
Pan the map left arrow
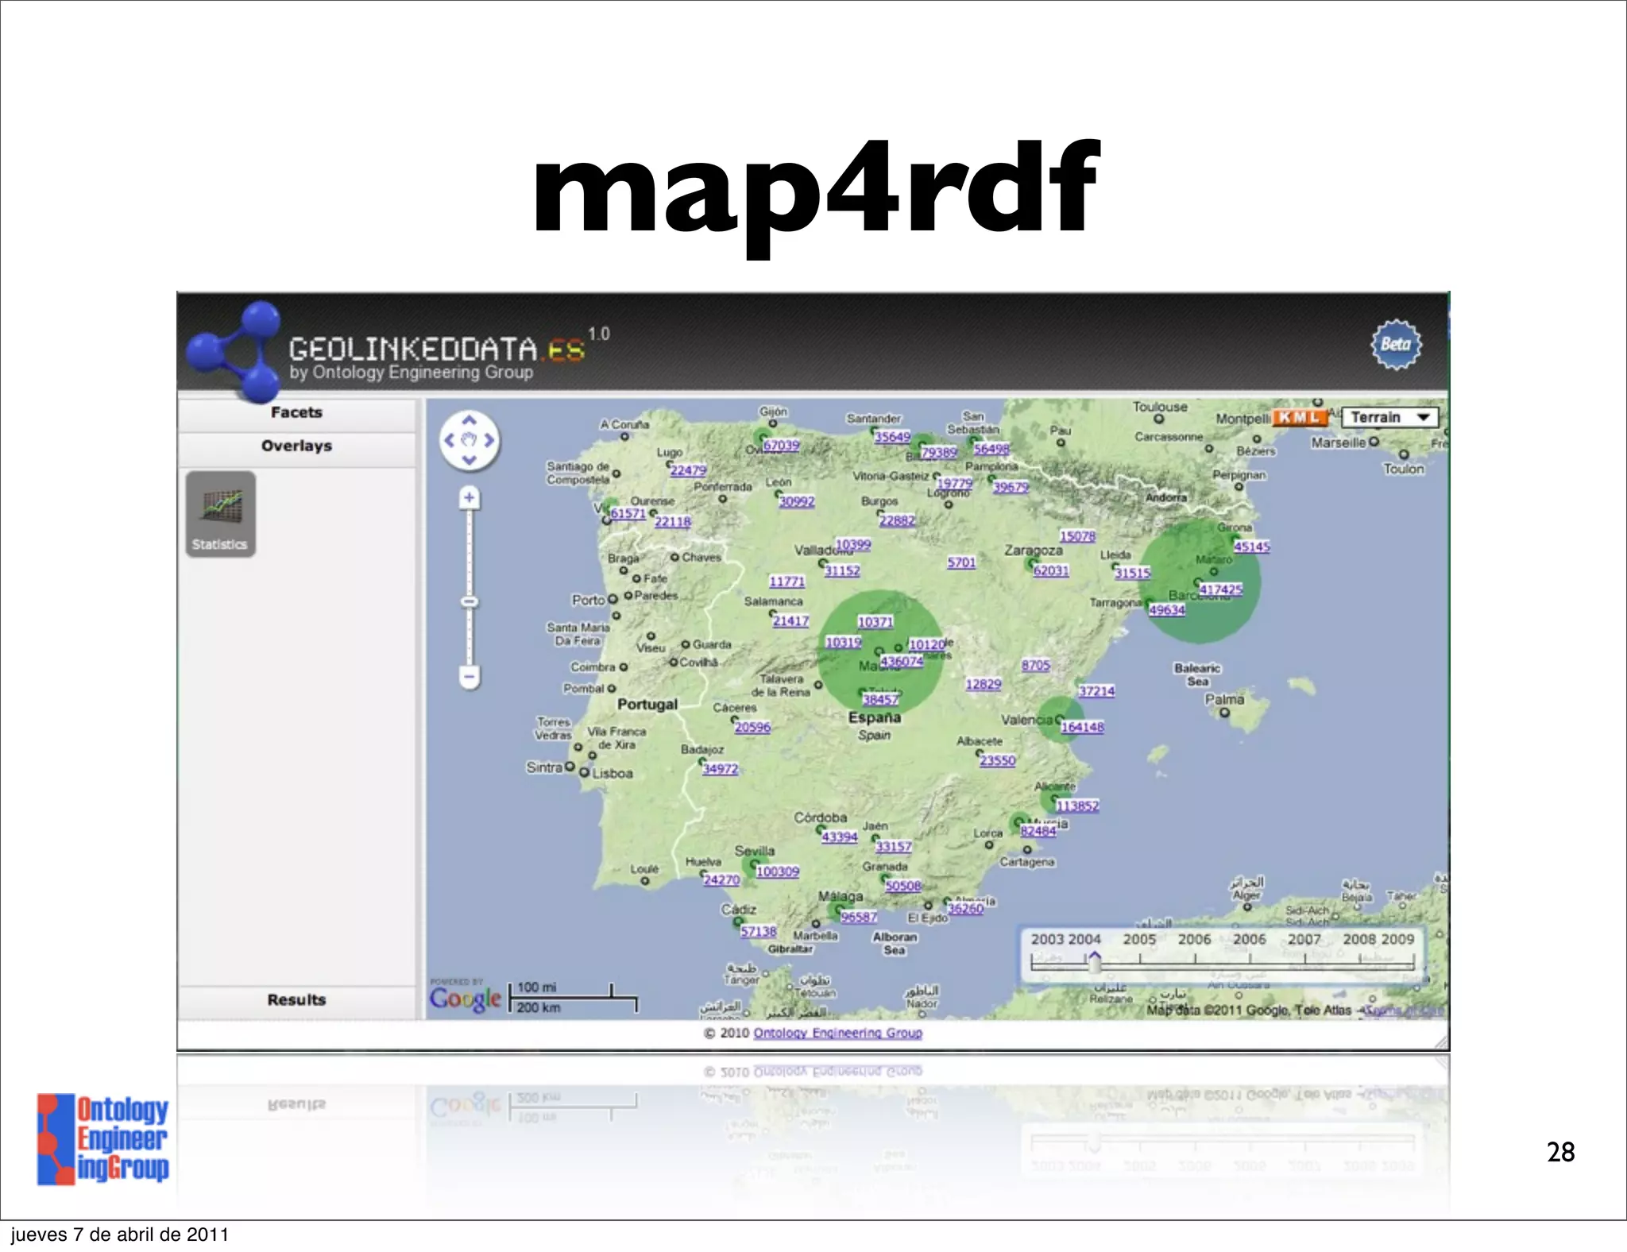(450, 440)
